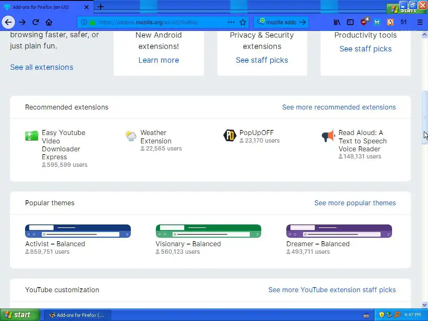Click the YouTube customization heading
This screenshot has height=321, width=428.
62,290
